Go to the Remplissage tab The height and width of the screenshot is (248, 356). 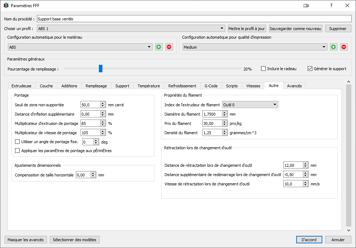(x=96, y=86)
